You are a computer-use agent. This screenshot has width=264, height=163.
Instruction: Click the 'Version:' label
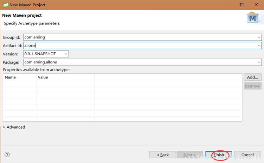10,54
